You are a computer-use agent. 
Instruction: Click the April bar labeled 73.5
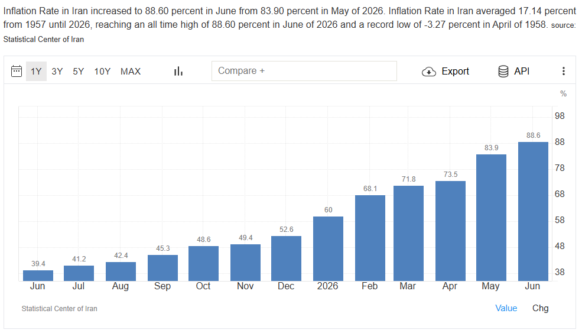pos(450,231)
